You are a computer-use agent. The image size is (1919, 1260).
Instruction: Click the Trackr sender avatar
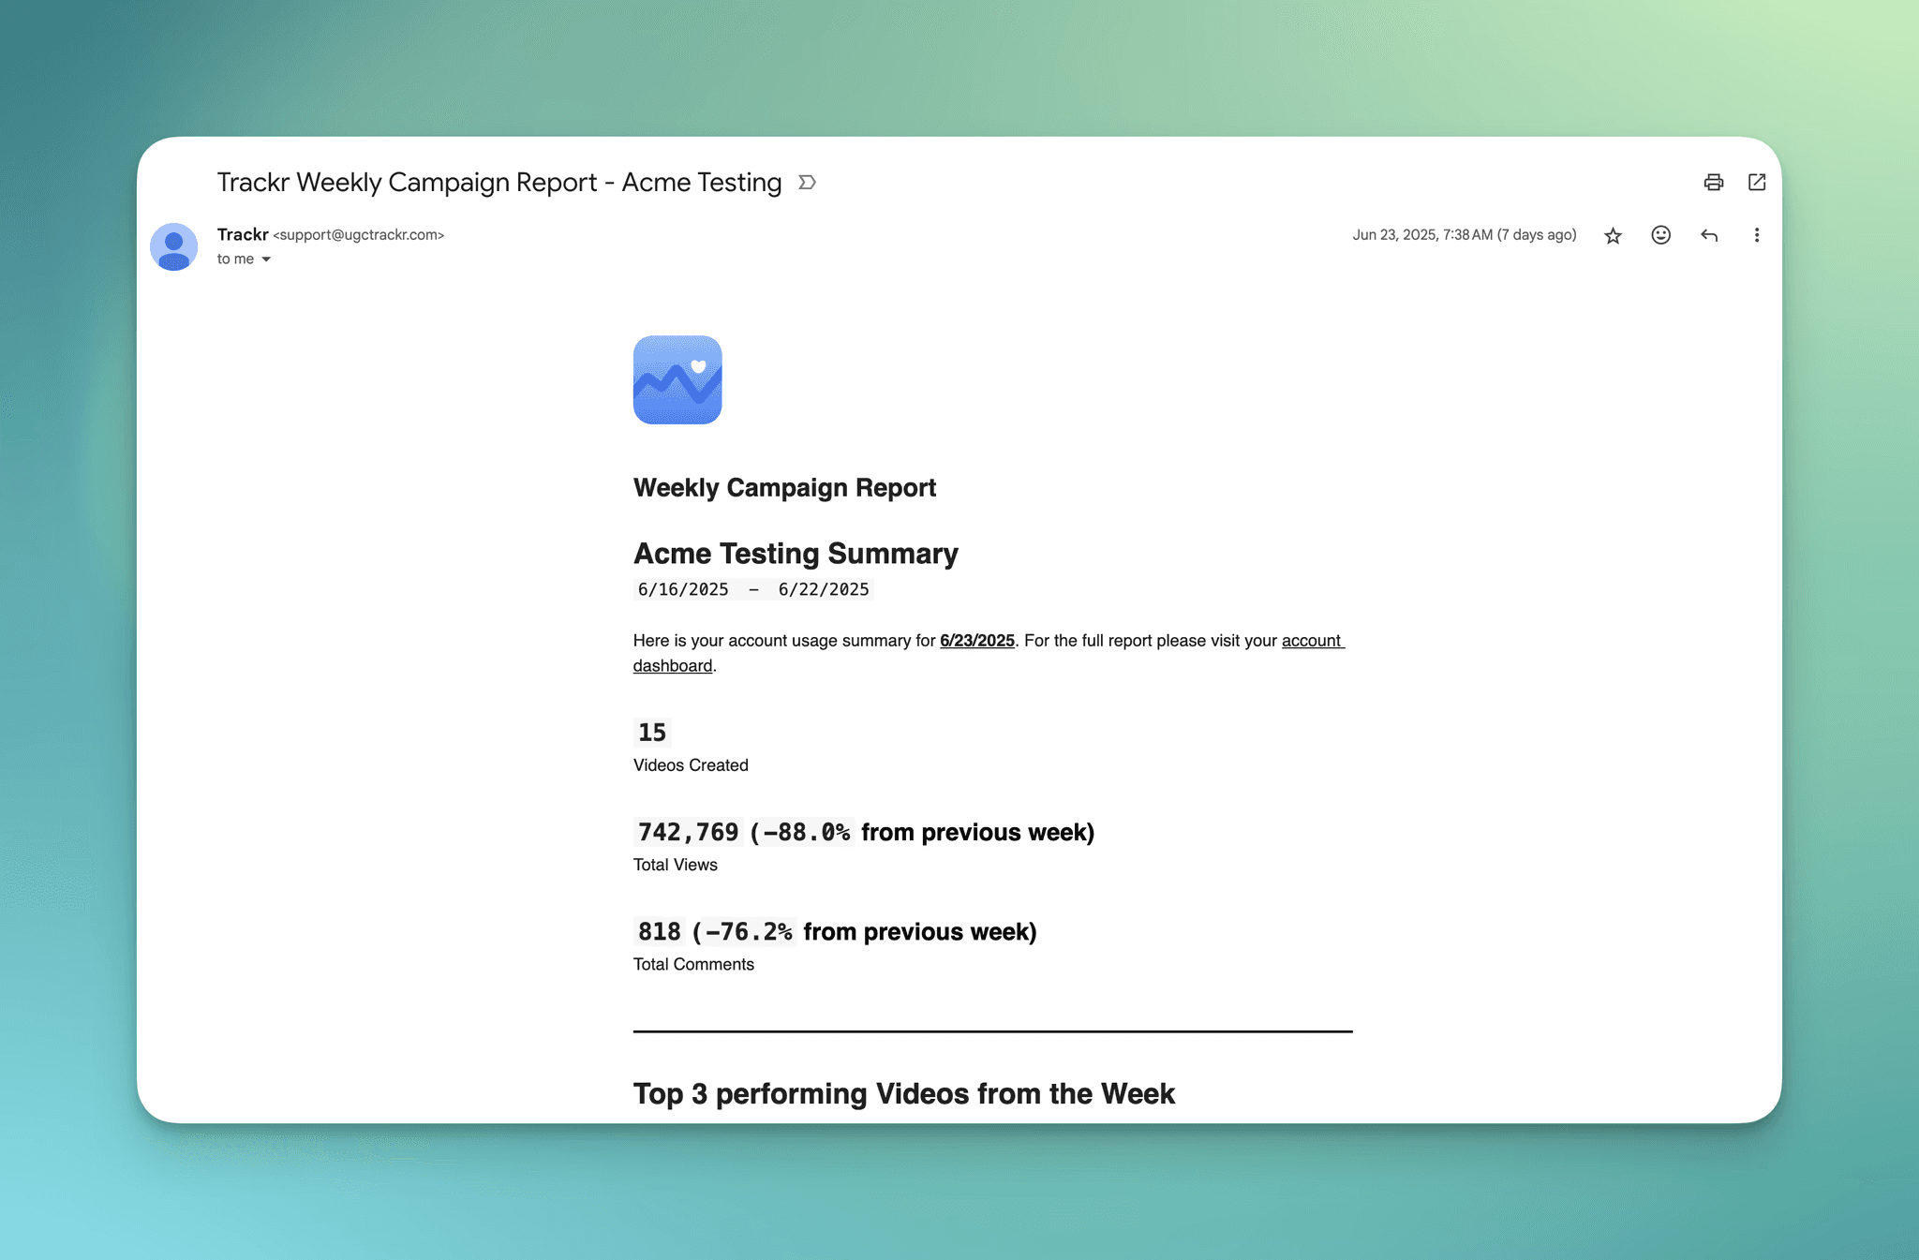coord(174,247)
